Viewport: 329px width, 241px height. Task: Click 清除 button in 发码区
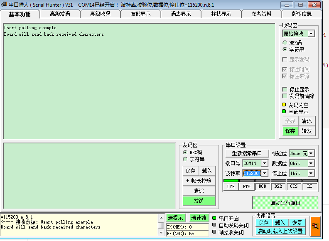[x=199, y=191]
